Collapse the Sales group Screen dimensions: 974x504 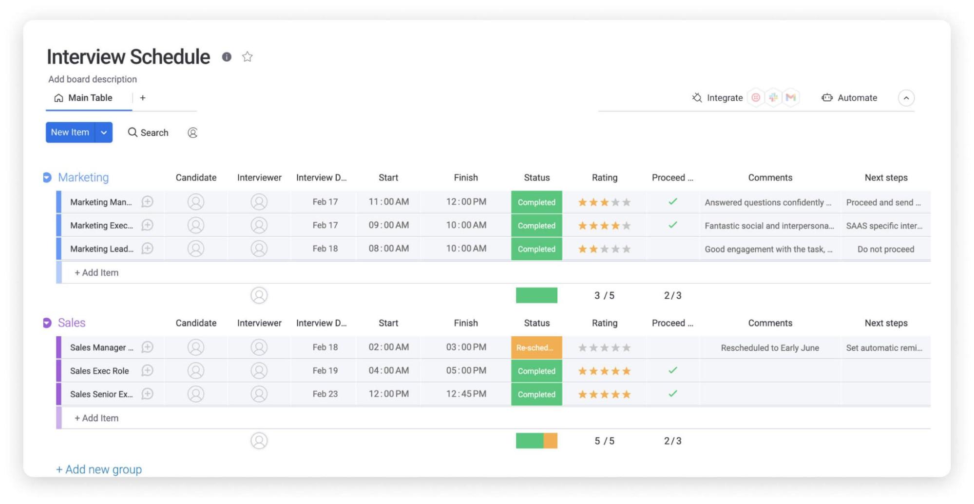(47, 323)
